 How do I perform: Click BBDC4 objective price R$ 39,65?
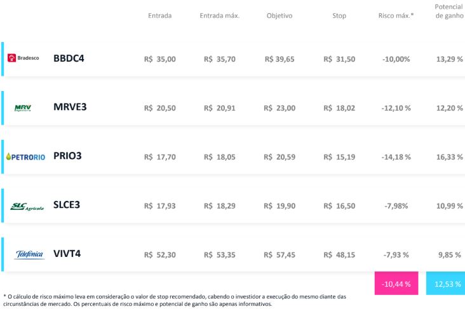tap(280, 59)
